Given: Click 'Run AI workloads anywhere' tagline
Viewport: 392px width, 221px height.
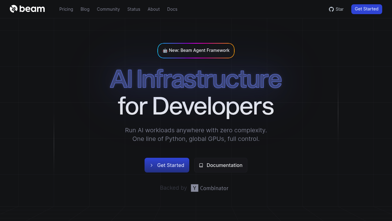Looking at the screenshot, I should point(196,130).
